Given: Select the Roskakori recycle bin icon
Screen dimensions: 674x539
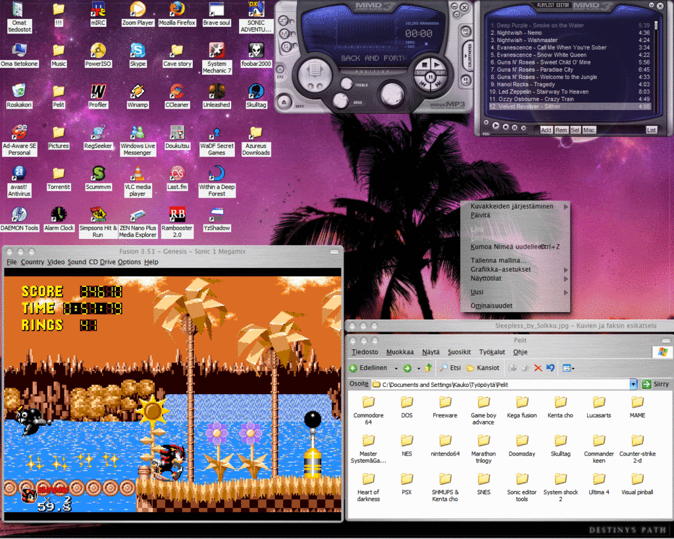Looking at the screenshot, I should (19, 96).
